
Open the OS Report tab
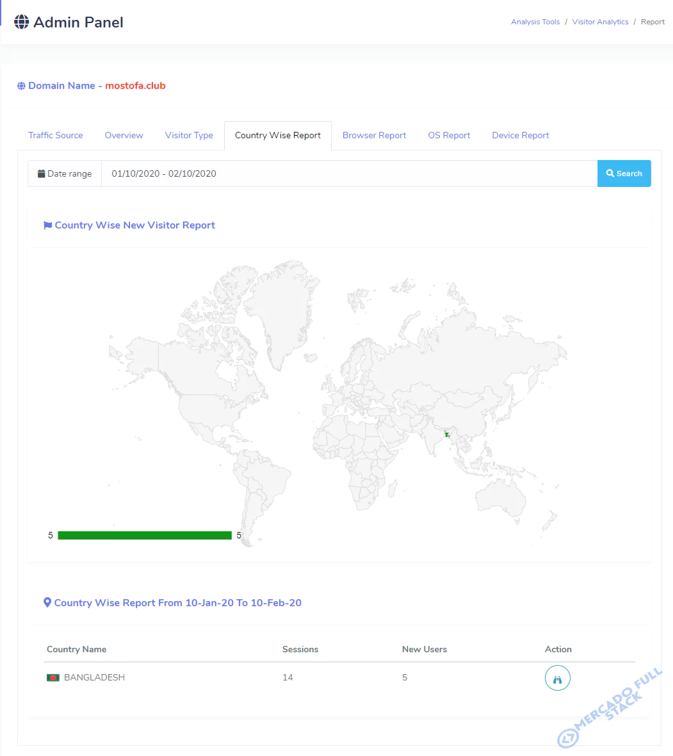449,136
